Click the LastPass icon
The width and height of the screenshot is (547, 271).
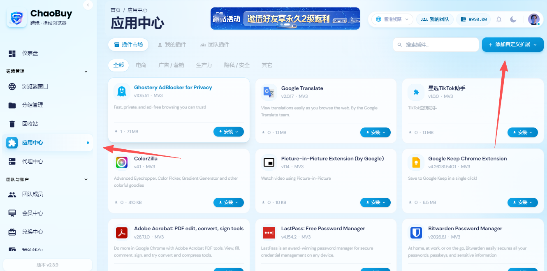tap(269, 233)
